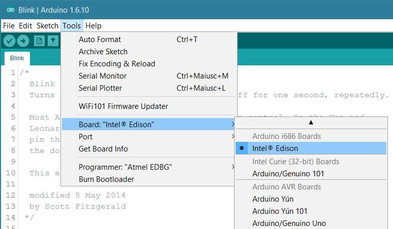Image resolution: width=393 pixels, height=229 pixels.
Task: Switch to the Blink sketch tab
Action: click(x=17, y=58)
